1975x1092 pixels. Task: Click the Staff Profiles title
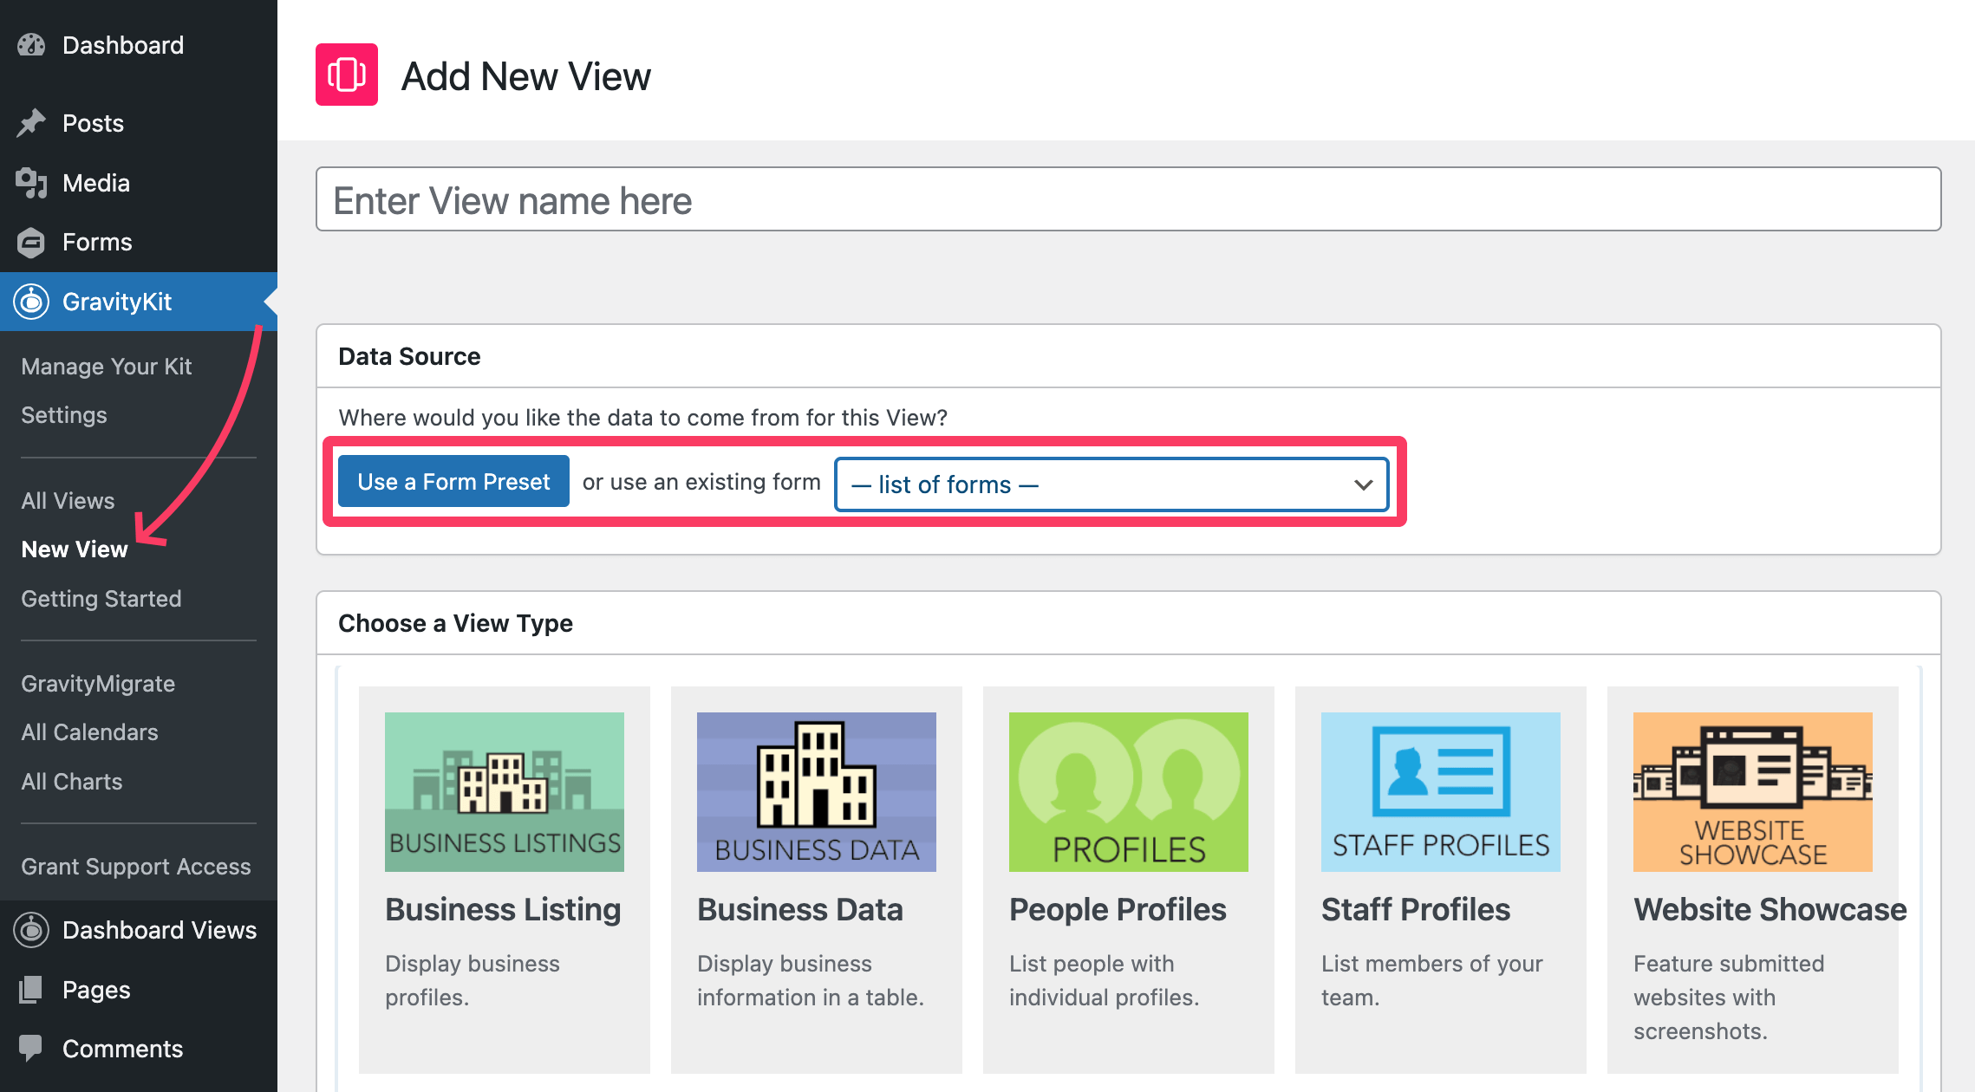pyautogui.click(x=1416, y=909)
